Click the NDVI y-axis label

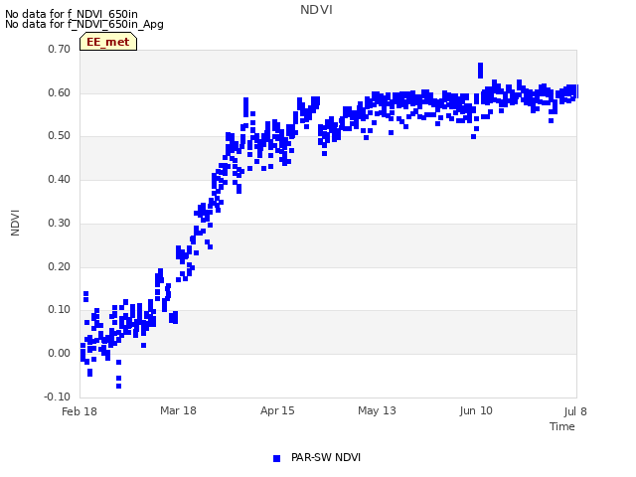tap(15, 223)
